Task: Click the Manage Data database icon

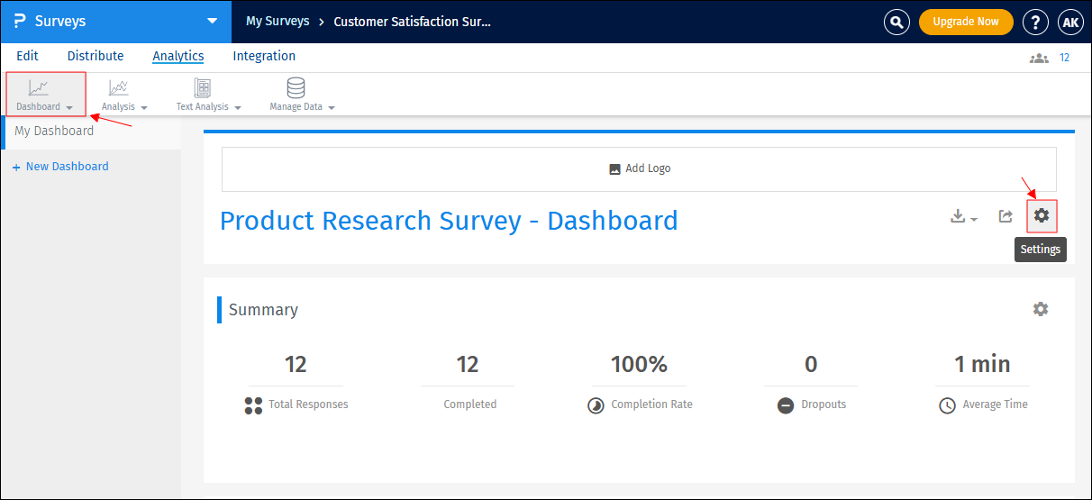Action: pos(296,87)
